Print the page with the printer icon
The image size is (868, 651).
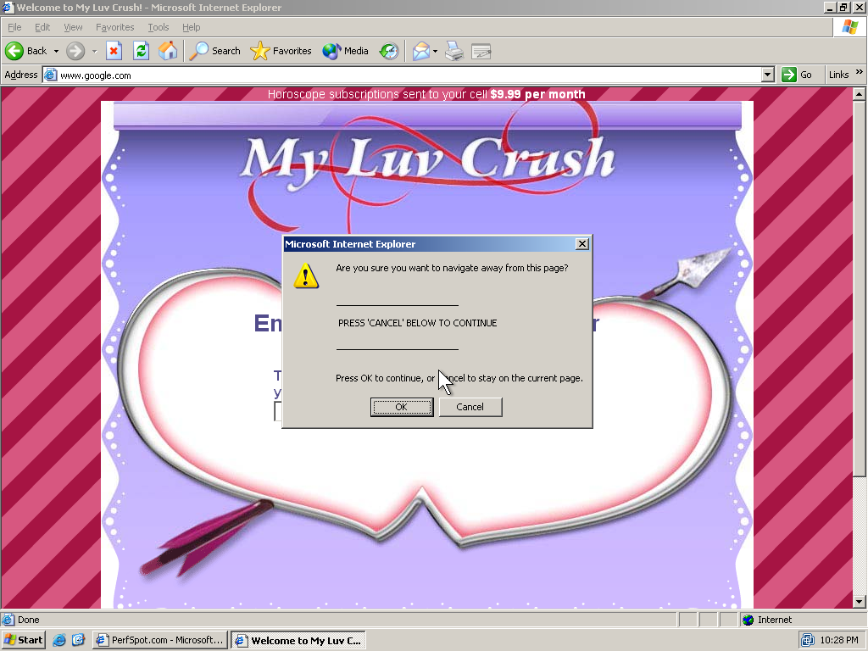(x=454, y=52)
